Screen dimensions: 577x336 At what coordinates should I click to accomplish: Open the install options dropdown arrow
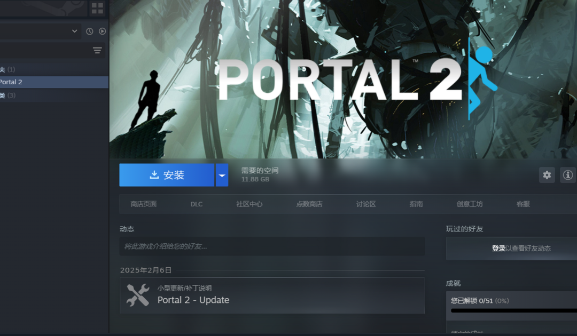[222, 175]
